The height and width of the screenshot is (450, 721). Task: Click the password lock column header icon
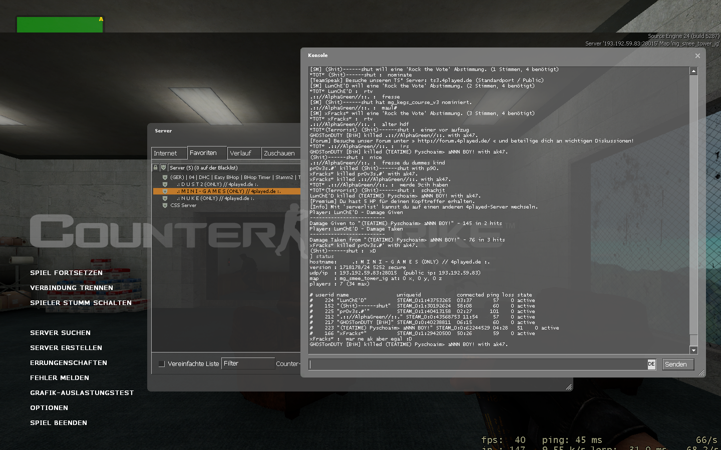click(x=156, y=167)
